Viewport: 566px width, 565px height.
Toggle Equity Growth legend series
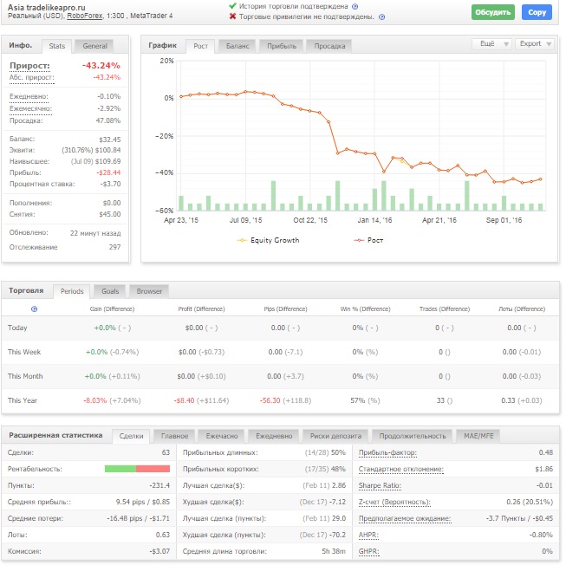pos(268,240)
